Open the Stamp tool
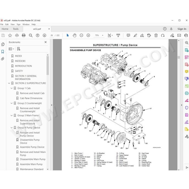This screenshot has width=189, height=189. tap(149, 35)
